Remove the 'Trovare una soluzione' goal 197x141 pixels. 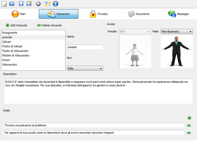tap(189, 126)
